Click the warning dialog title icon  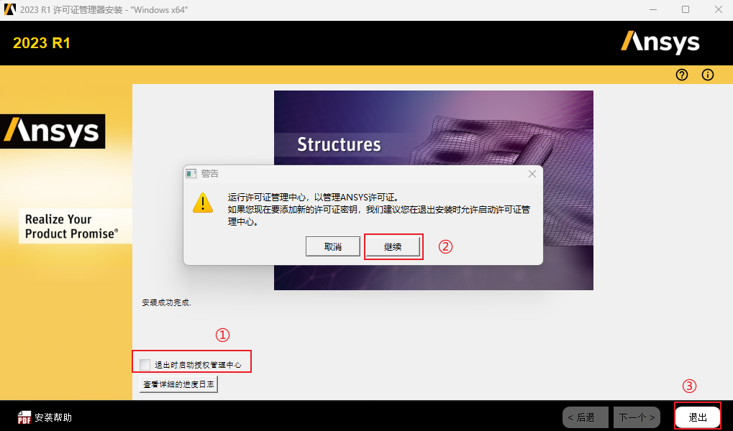pos(191,174)
